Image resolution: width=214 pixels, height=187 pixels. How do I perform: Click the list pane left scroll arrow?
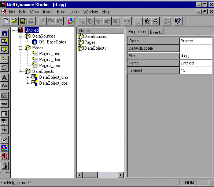80,175
